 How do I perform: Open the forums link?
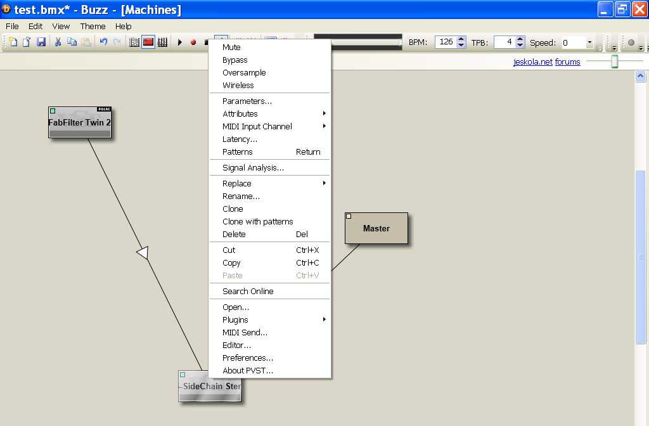(x=567, y=62)
